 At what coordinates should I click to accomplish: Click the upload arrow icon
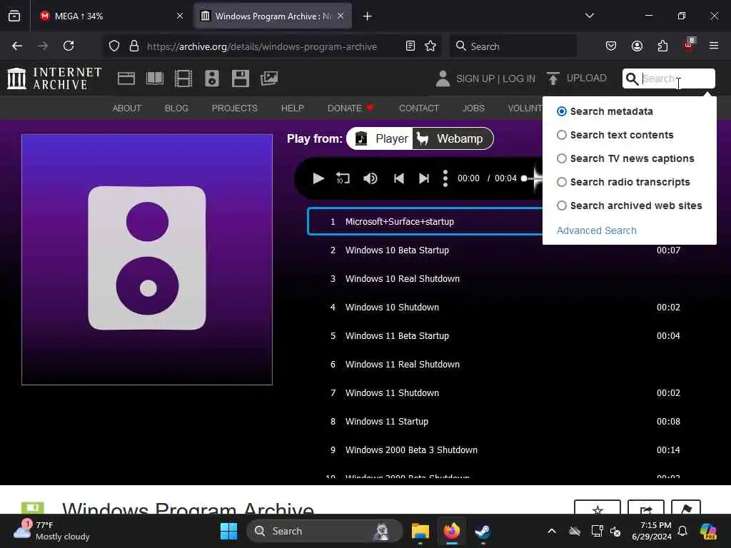click(x=553, y=78)
